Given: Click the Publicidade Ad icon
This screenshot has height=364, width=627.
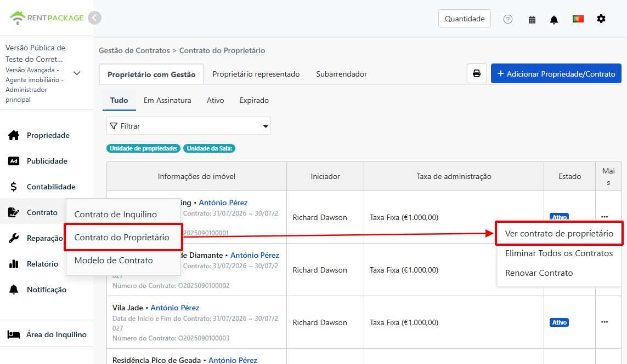Looking at the screenshot, I should click(14, 161).
